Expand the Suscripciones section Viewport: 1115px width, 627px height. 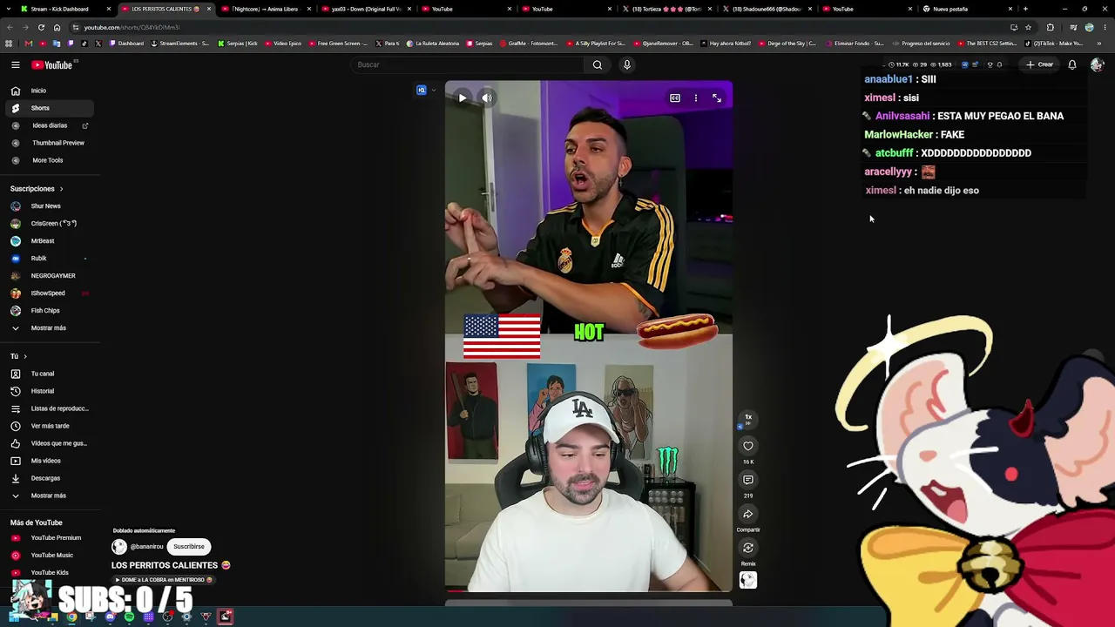(37, 189)
